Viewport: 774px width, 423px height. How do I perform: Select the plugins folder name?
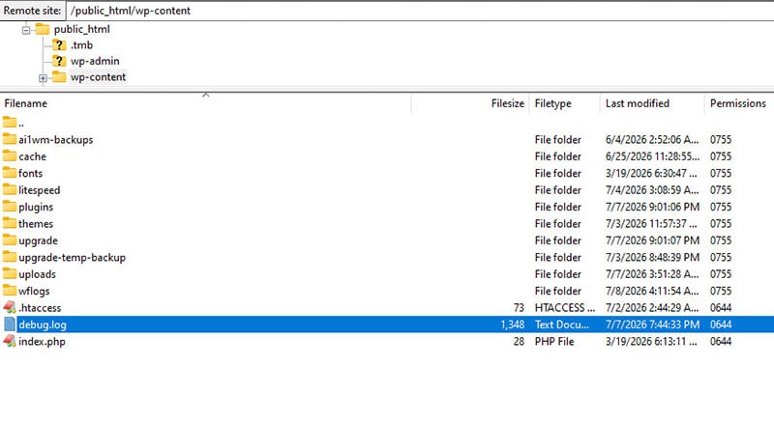36,207
